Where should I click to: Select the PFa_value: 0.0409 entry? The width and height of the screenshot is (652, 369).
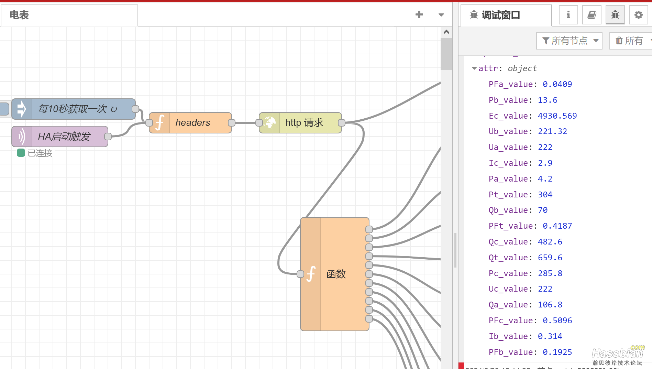[x=530, y=84]
